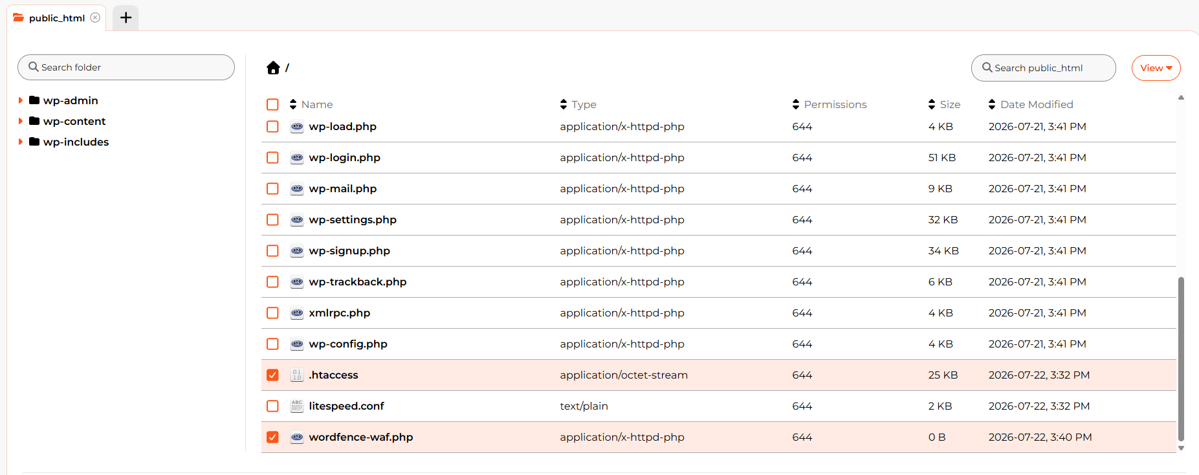Check the wp-mail.php checkbox
Screen dimensions: 1199x475
(272, 189)
